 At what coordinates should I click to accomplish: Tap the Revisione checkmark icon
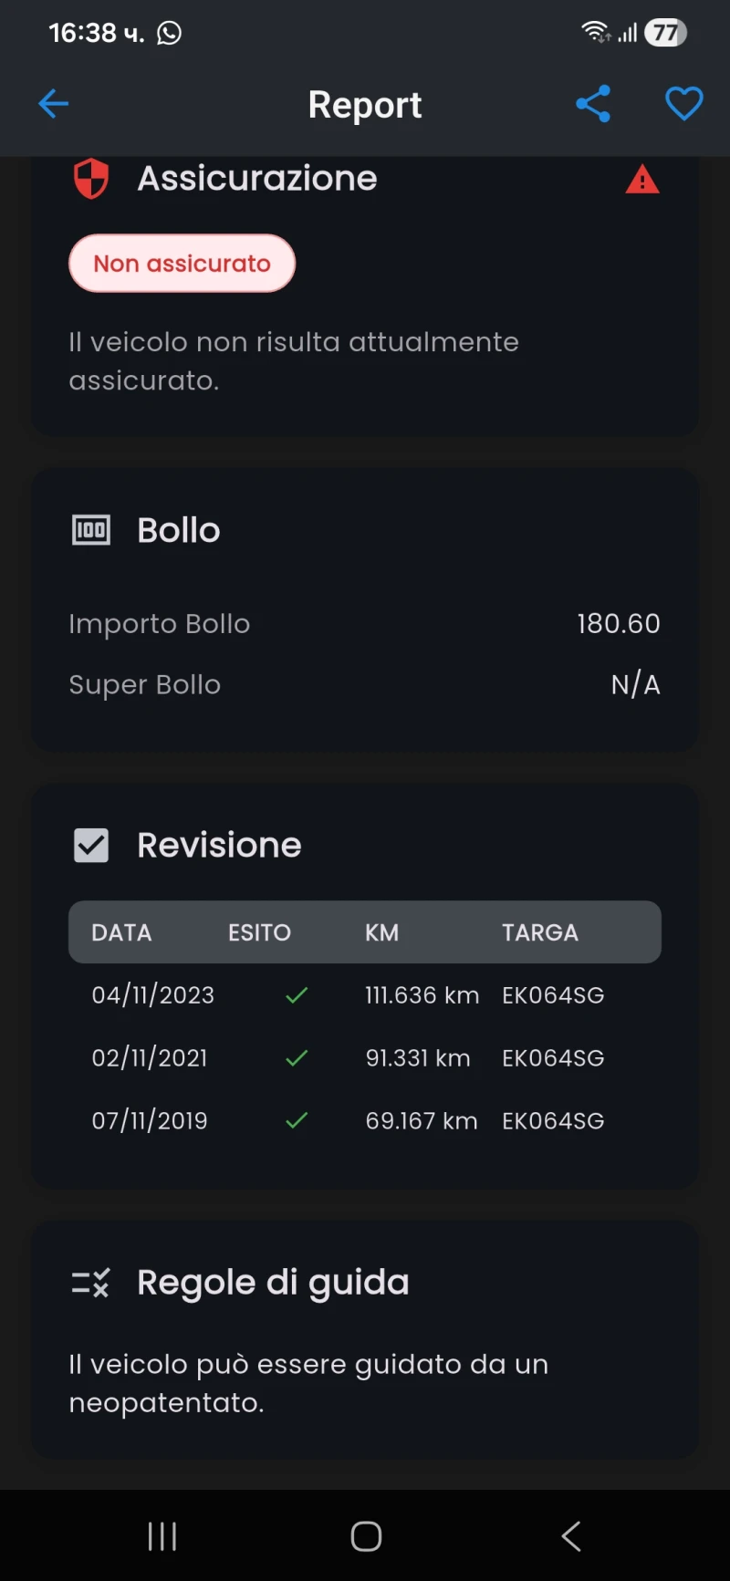pyautogui.click(x=91, y=846)
